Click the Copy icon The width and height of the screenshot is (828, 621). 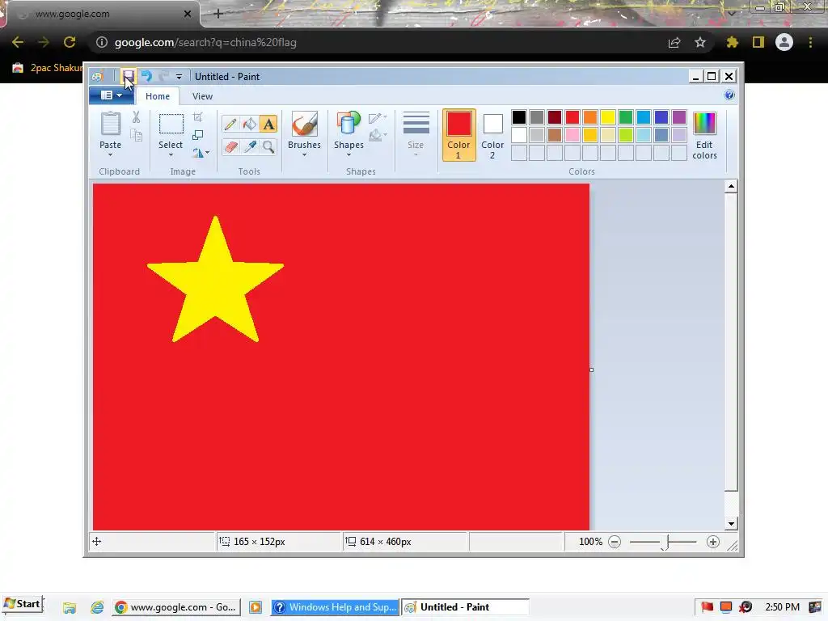[136, 136]
